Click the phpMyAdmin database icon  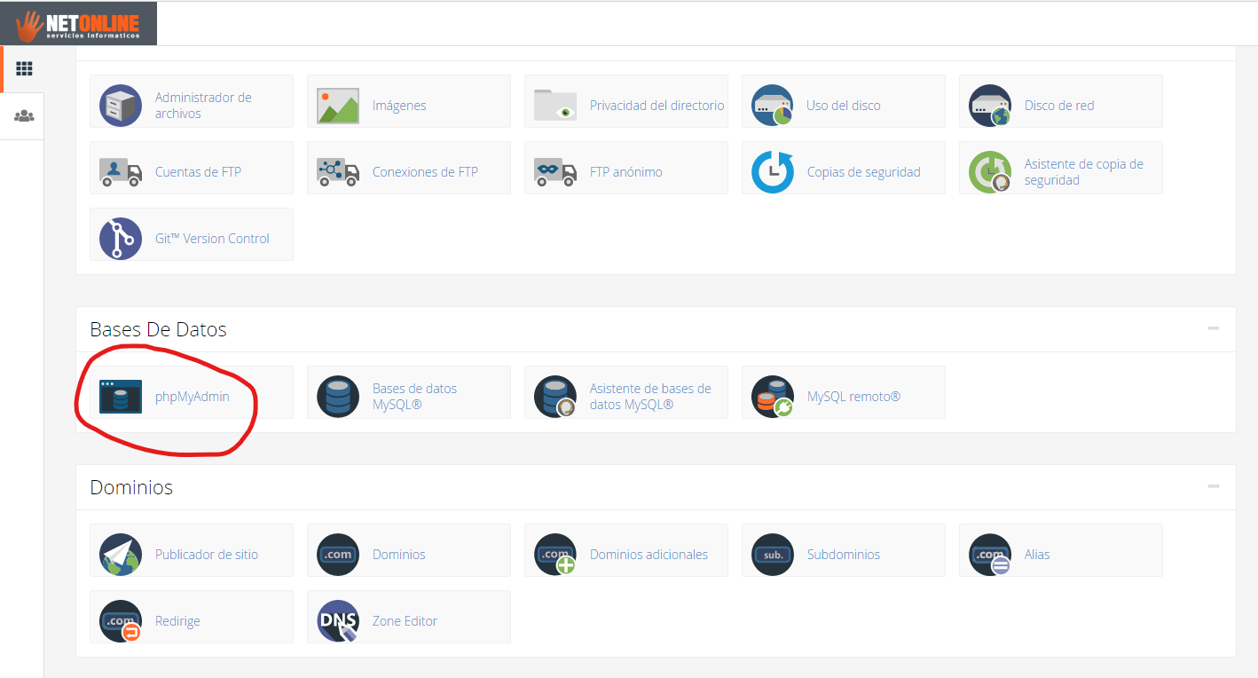(x=121, y=397)
